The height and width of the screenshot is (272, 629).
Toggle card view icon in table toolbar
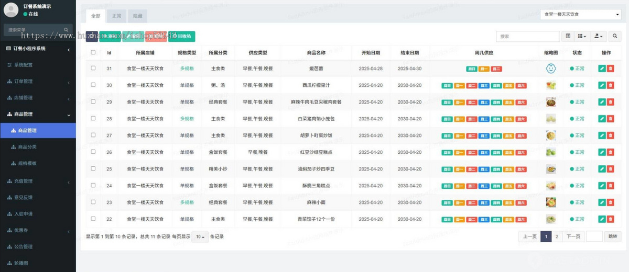click(x=568, y=36)
